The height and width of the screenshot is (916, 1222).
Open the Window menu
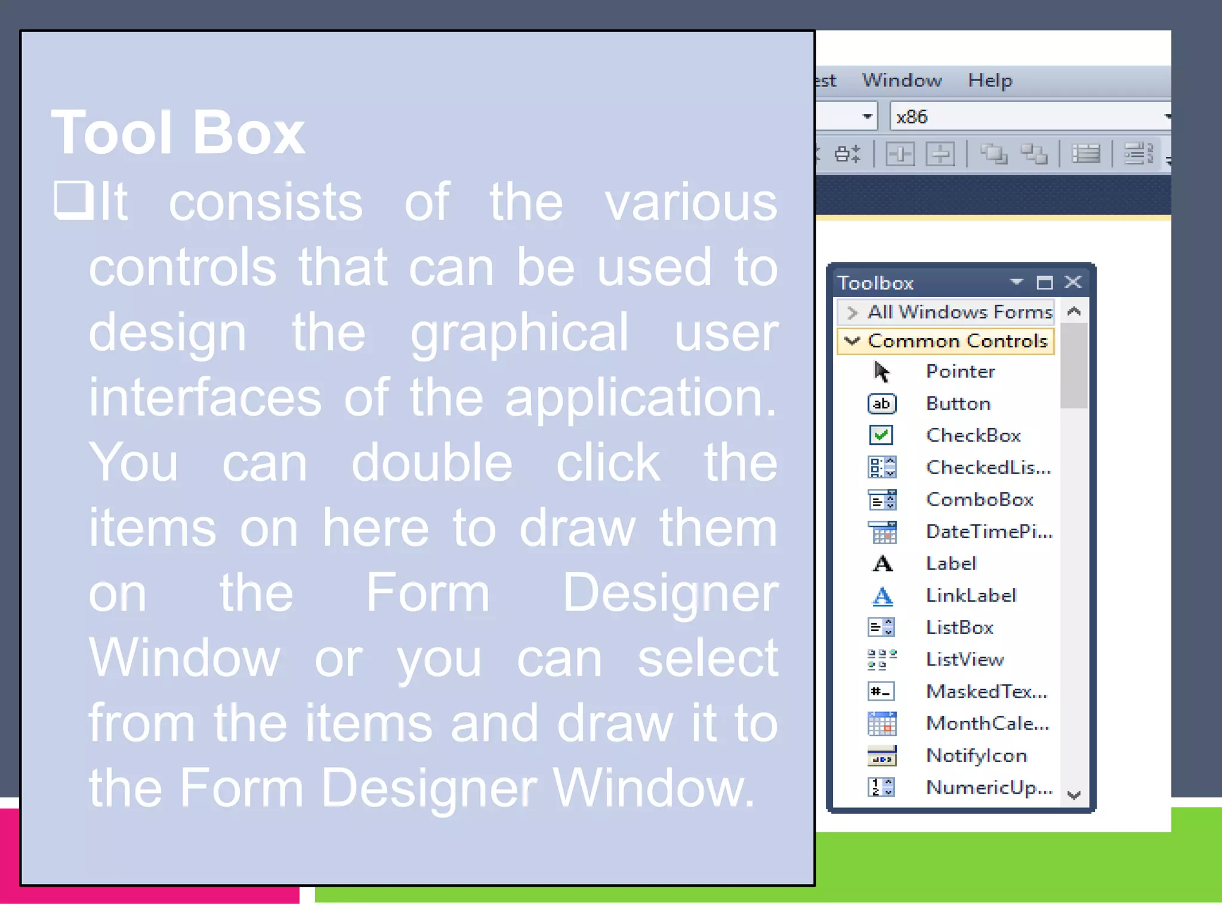point(902,81)
